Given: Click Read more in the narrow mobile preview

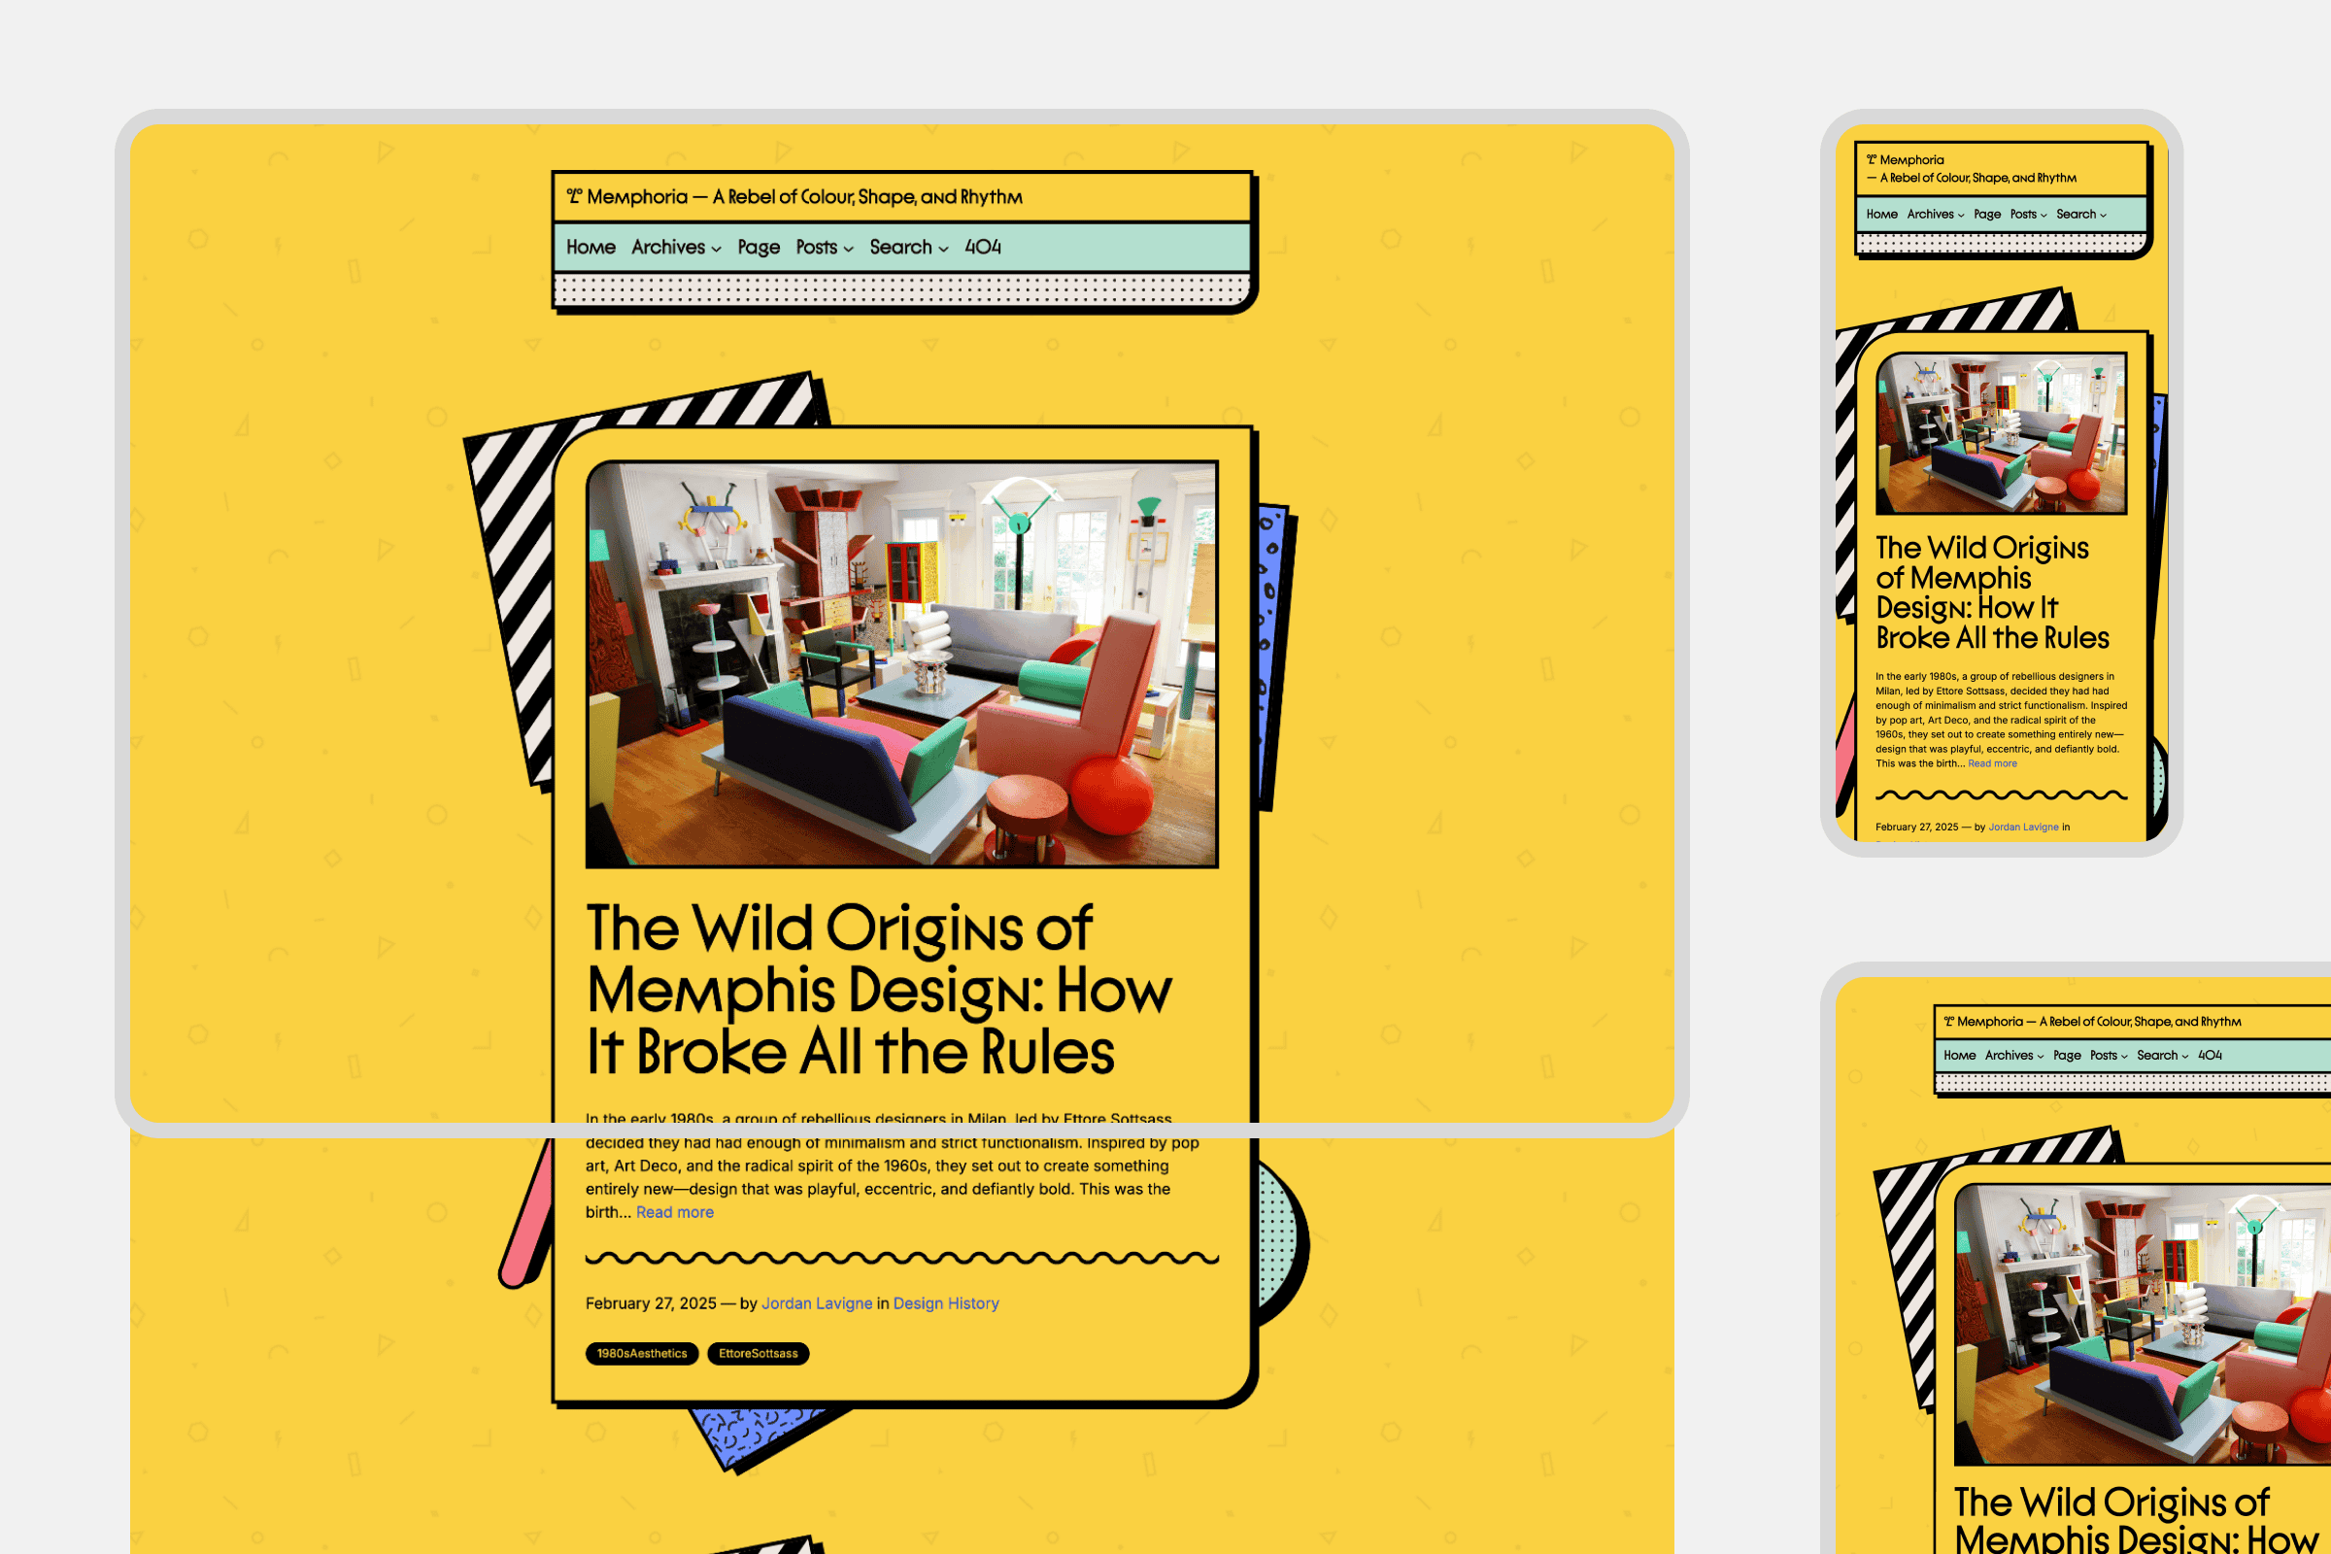Looking at the screenshot, I should tap(1992, 763).
